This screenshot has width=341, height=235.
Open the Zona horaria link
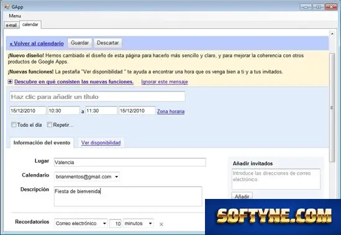[171, 111]
